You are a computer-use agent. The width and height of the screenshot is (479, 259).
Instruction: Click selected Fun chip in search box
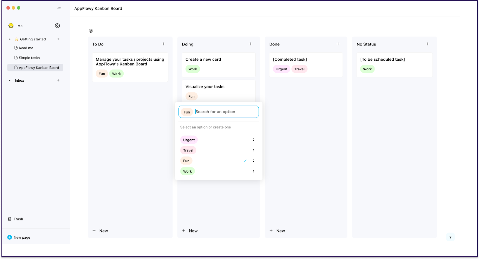[187, 112]
